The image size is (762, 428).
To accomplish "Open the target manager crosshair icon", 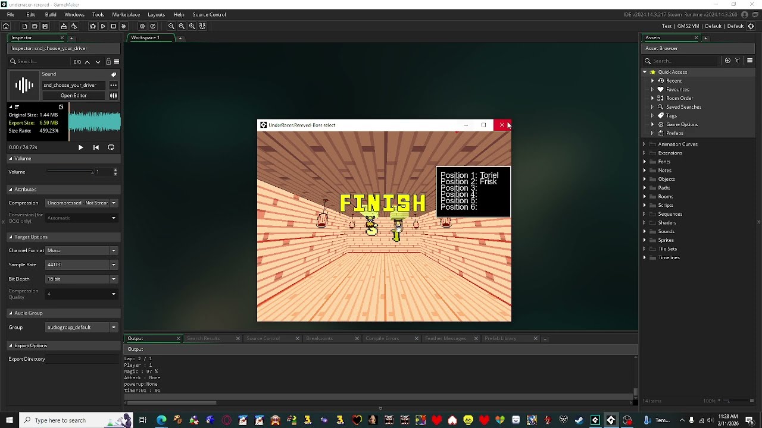I will click(x=751, y=26).
